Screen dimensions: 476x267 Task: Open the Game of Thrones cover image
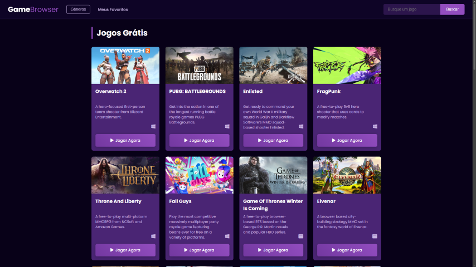tap(273, 175)
